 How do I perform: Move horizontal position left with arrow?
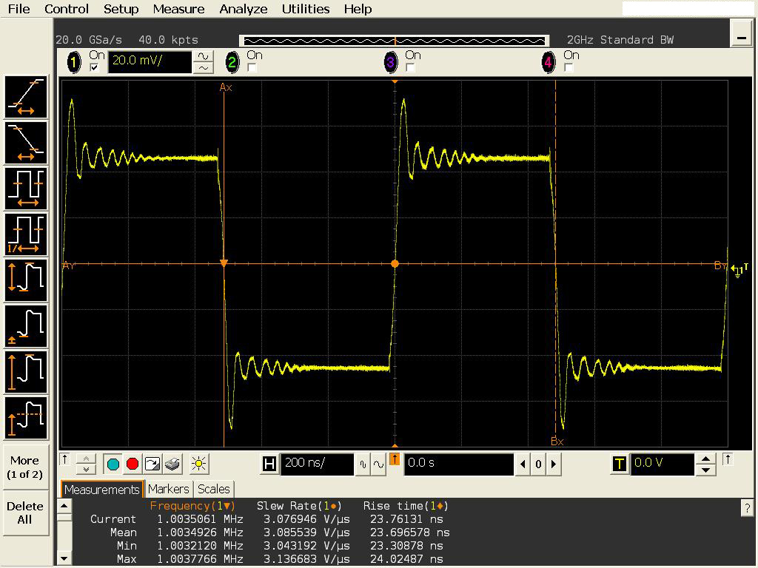pyautogui.click(x=523, y=464)
